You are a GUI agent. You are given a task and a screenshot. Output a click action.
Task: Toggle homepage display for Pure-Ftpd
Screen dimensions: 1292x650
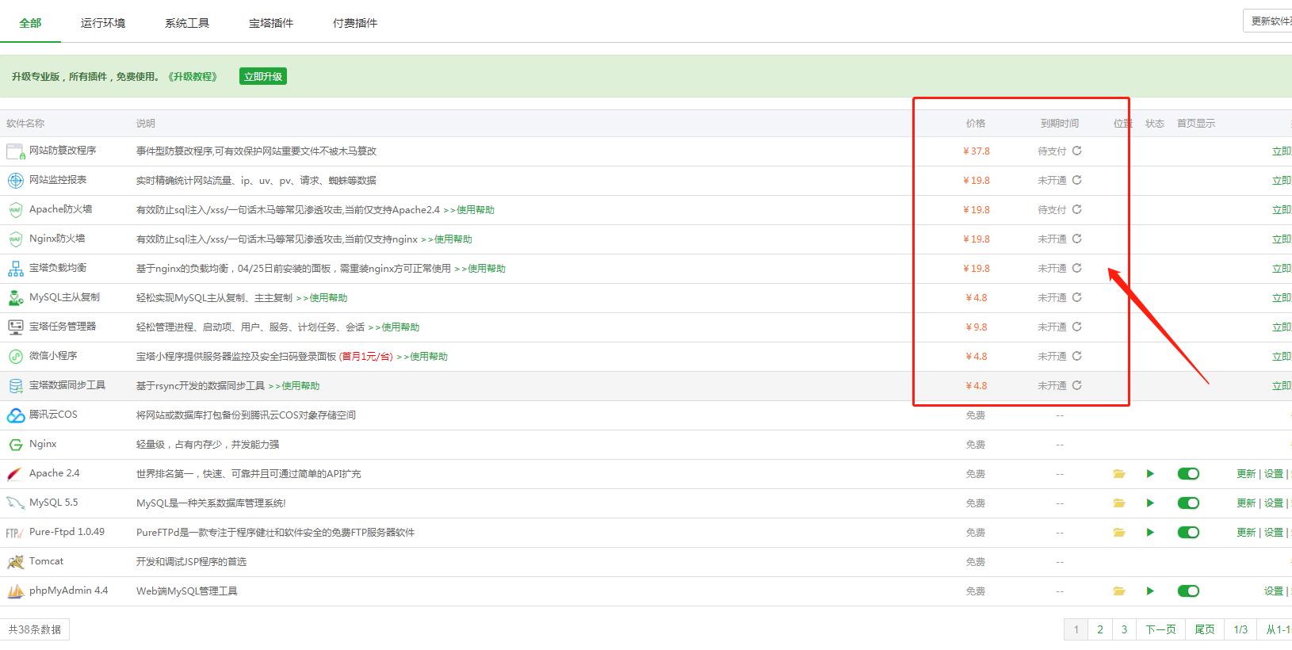point(1188,533)
